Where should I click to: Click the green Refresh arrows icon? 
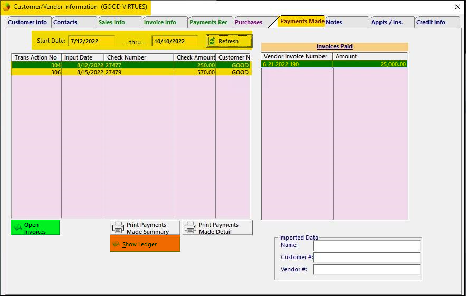pyautogui.click(x=212, y=41)
